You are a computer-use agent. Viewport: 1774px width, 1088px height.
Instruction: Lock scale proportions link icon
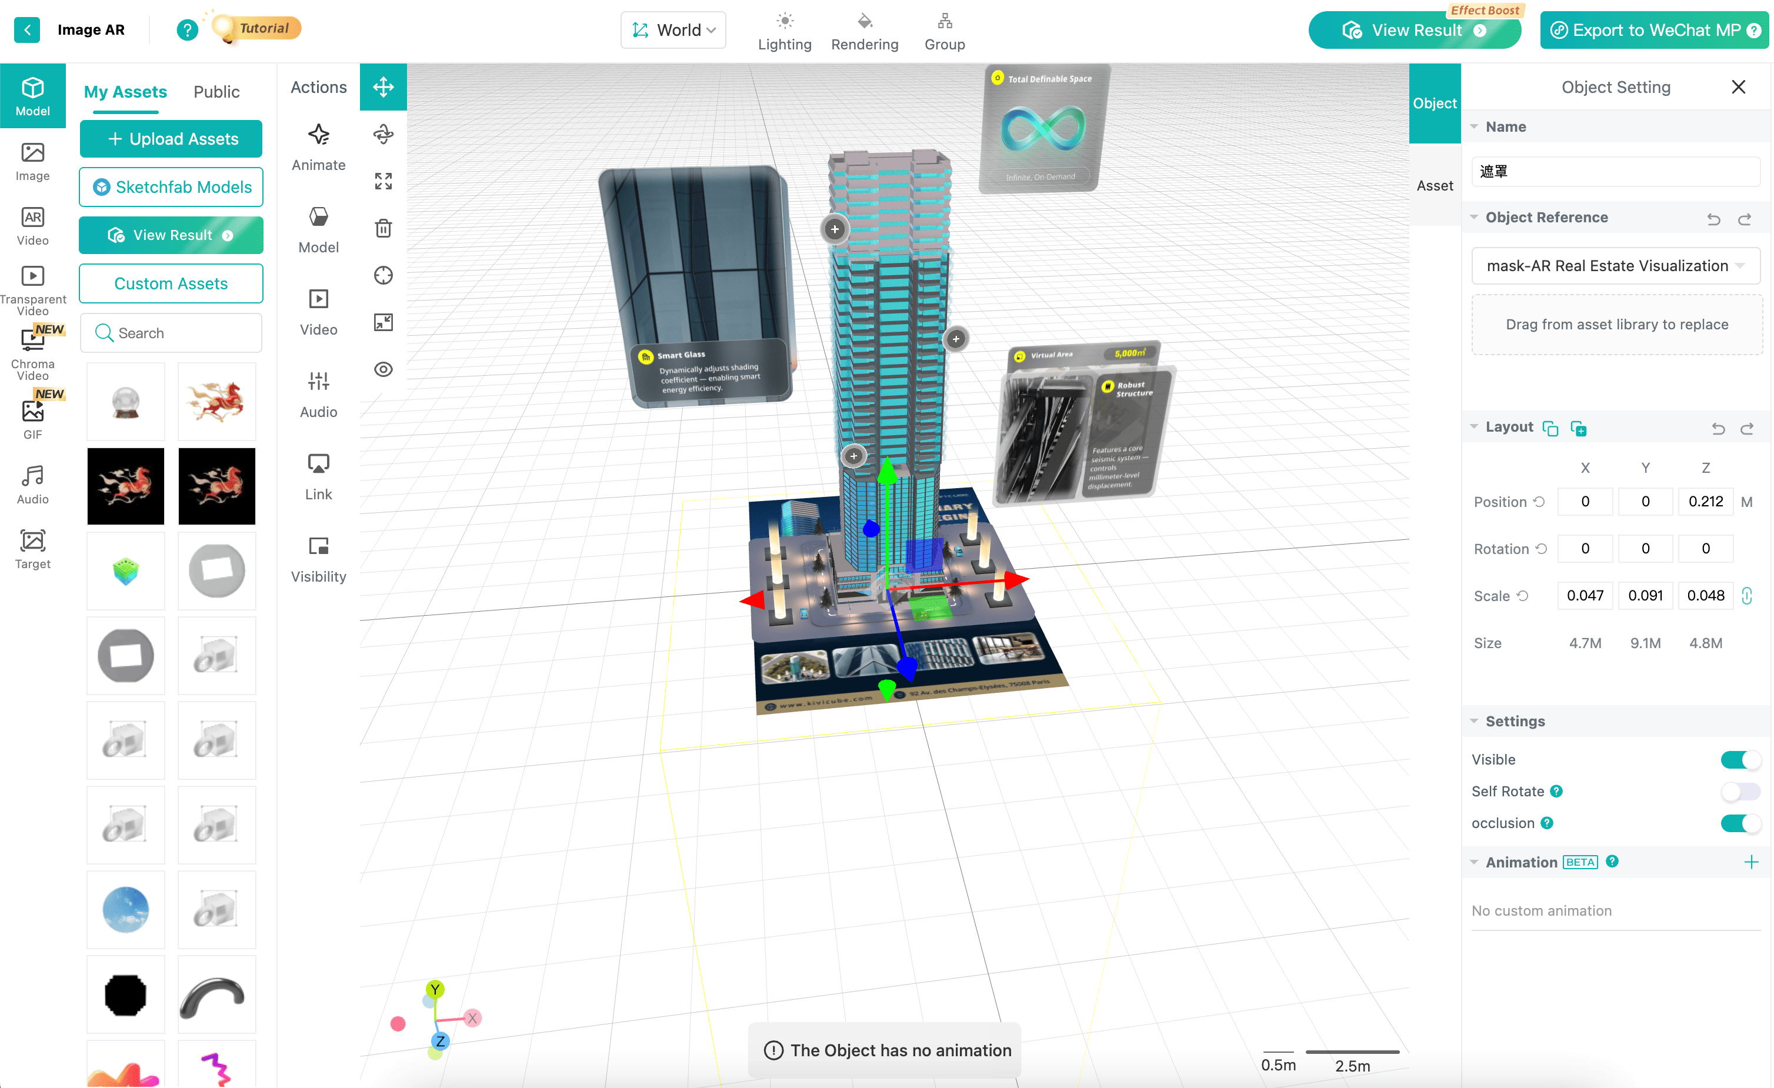click(x=1746, y=596)
